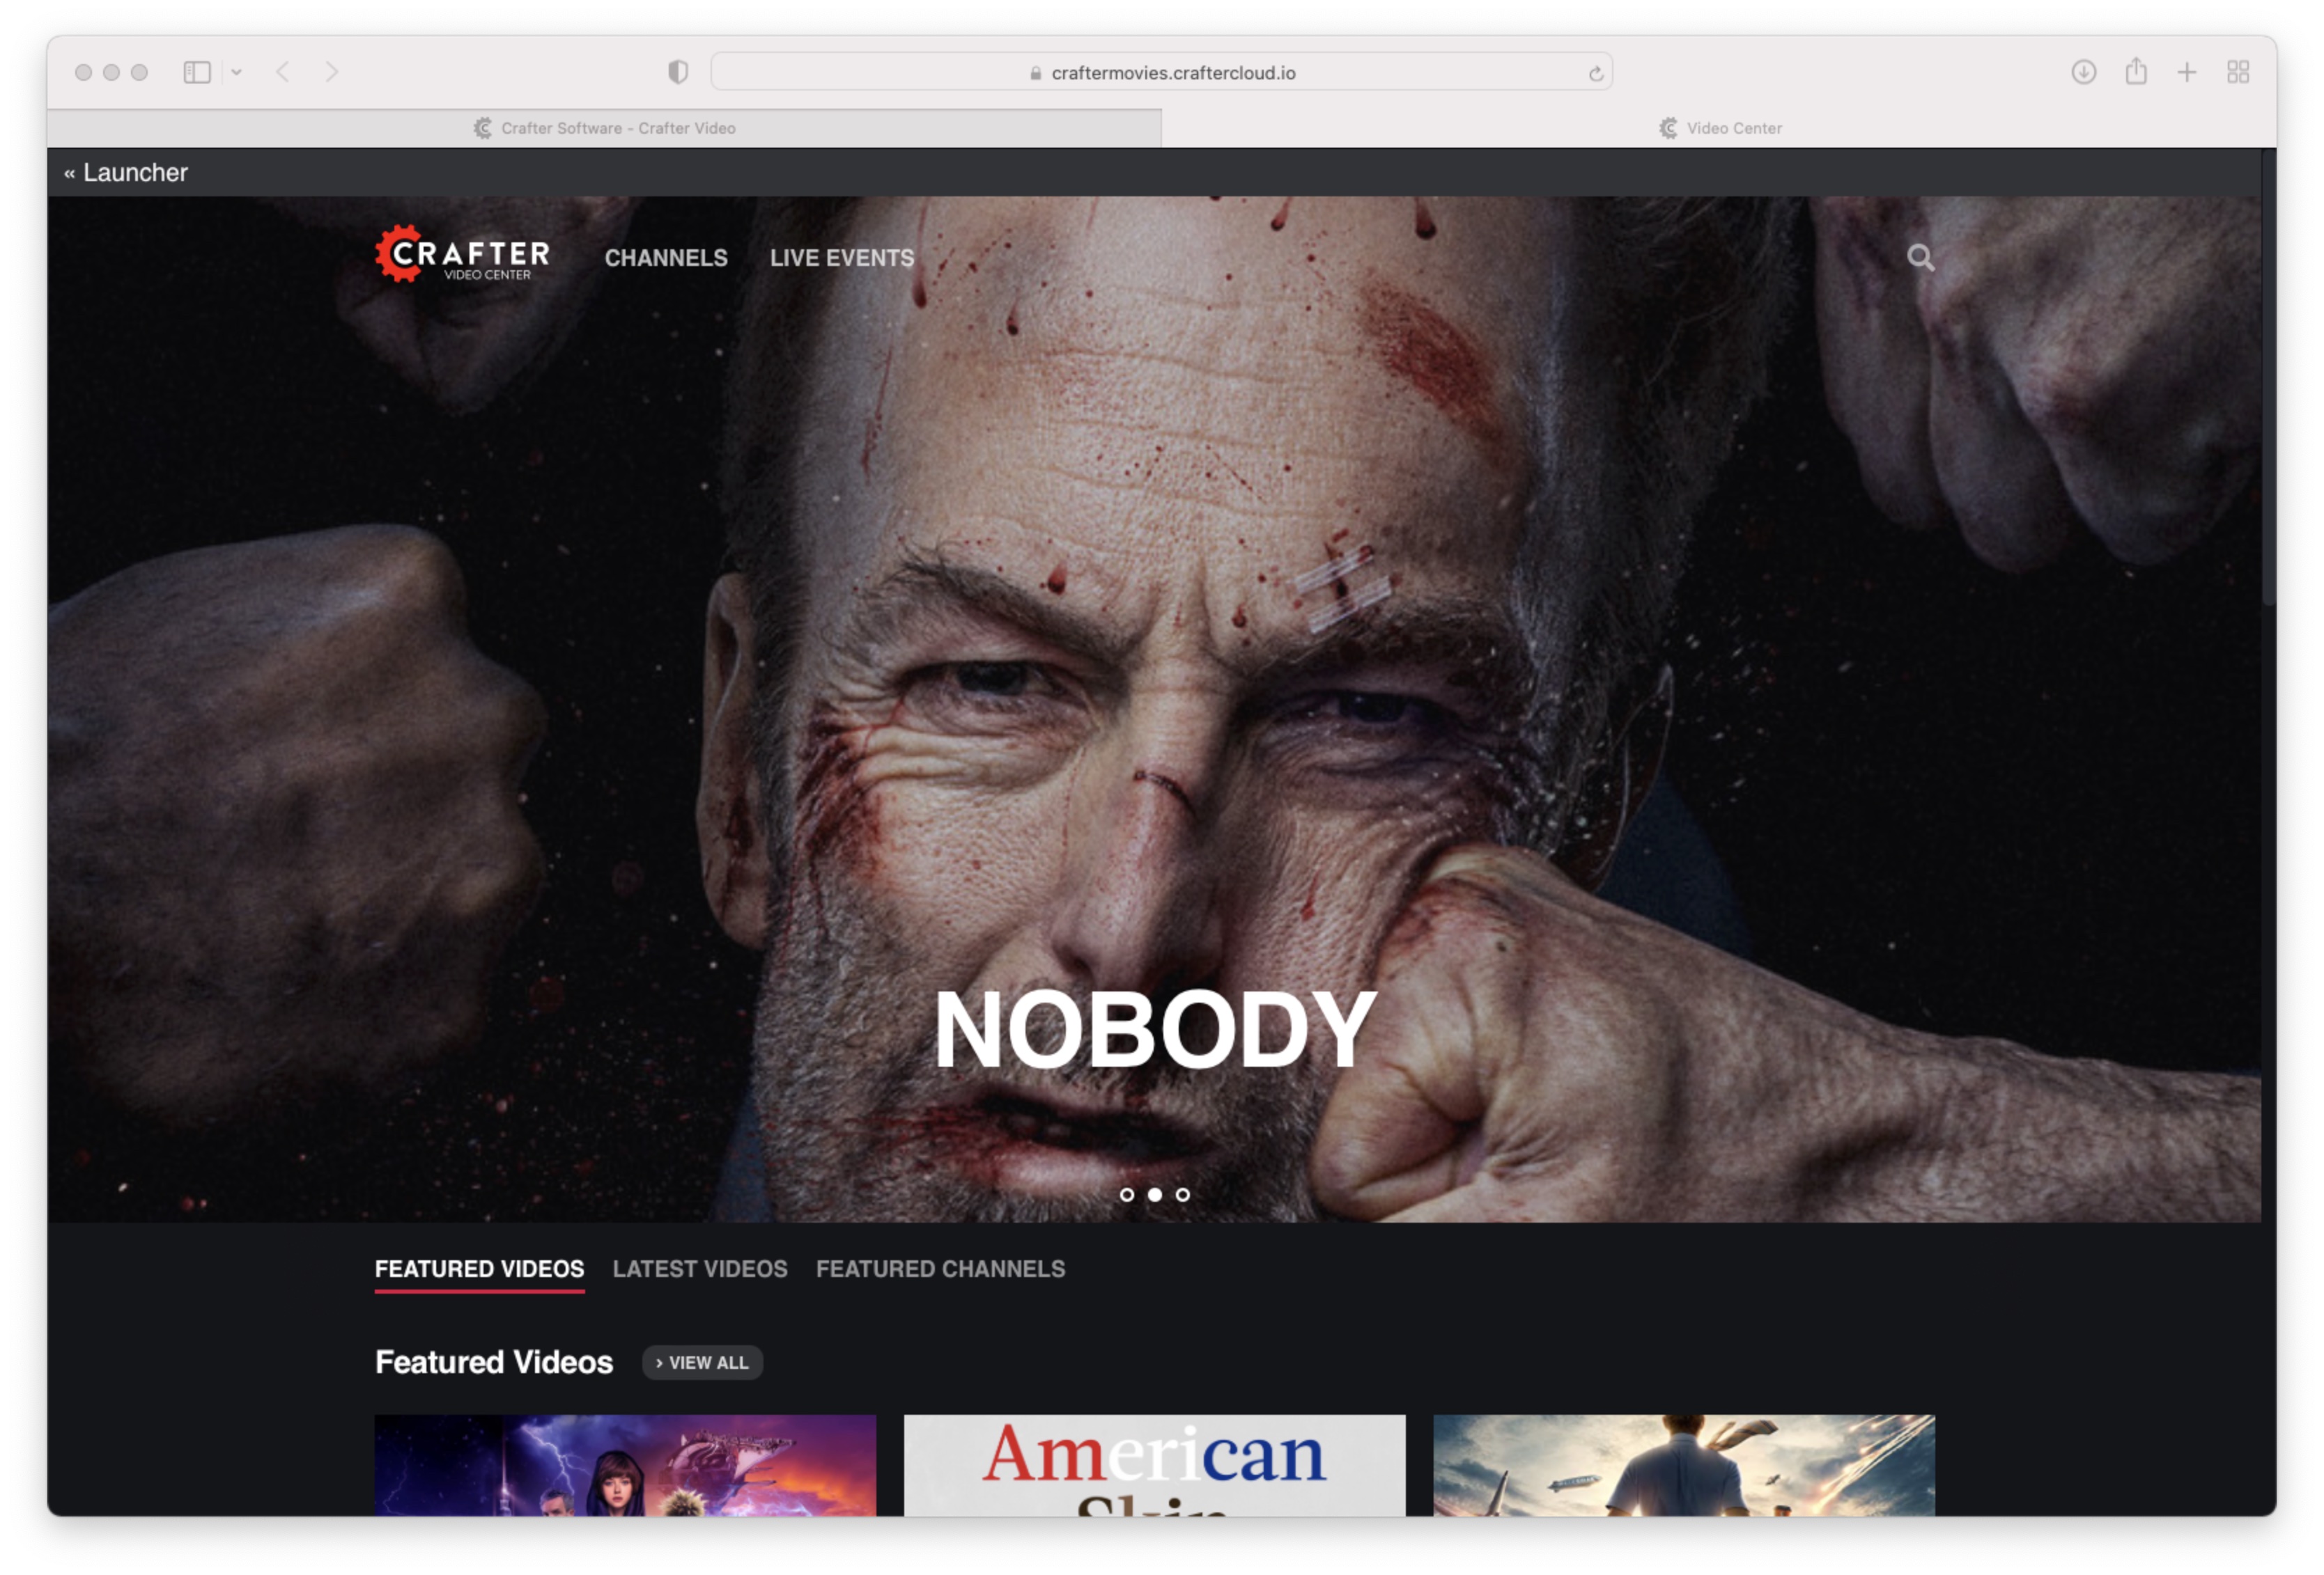The width and height of the screenshot is (2324, 1575).
Task: Switch to the Latest Videos tab
Action: tap(700, 1268)
